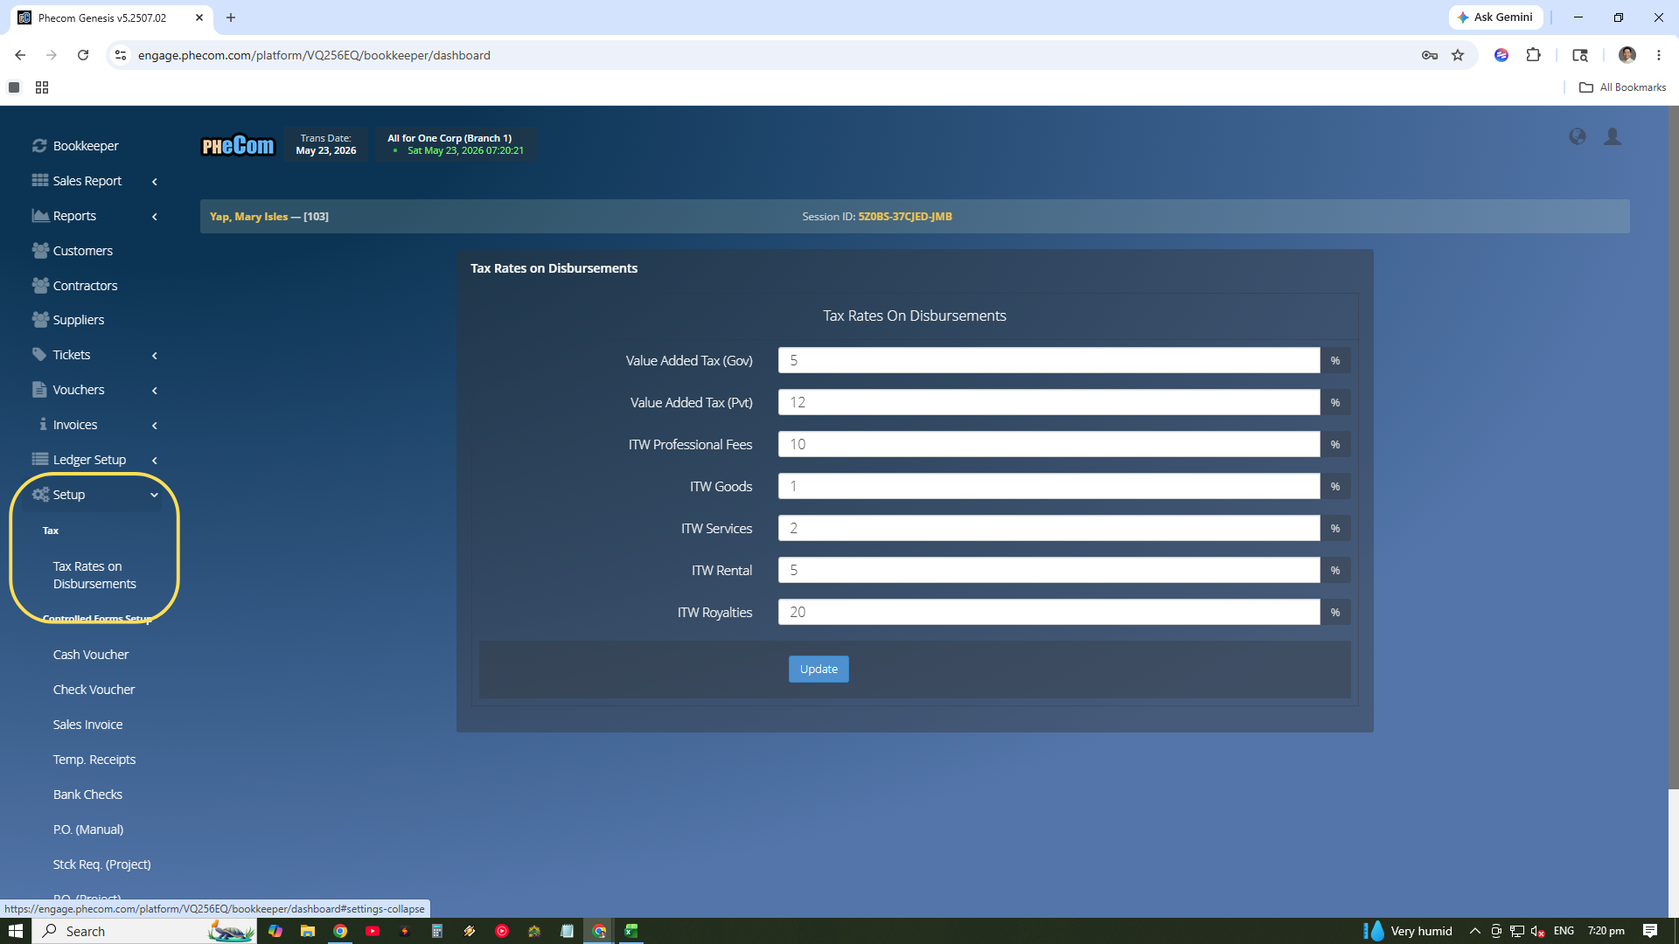Click the PHeCom logo
The image size is (1679, 944).
pos(238,145)
